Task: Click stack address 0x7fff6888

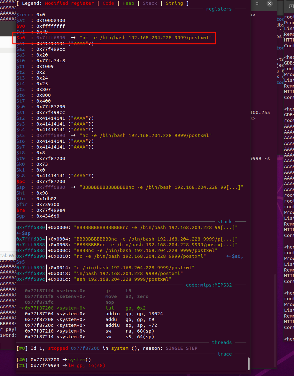Action: [31, 245]
